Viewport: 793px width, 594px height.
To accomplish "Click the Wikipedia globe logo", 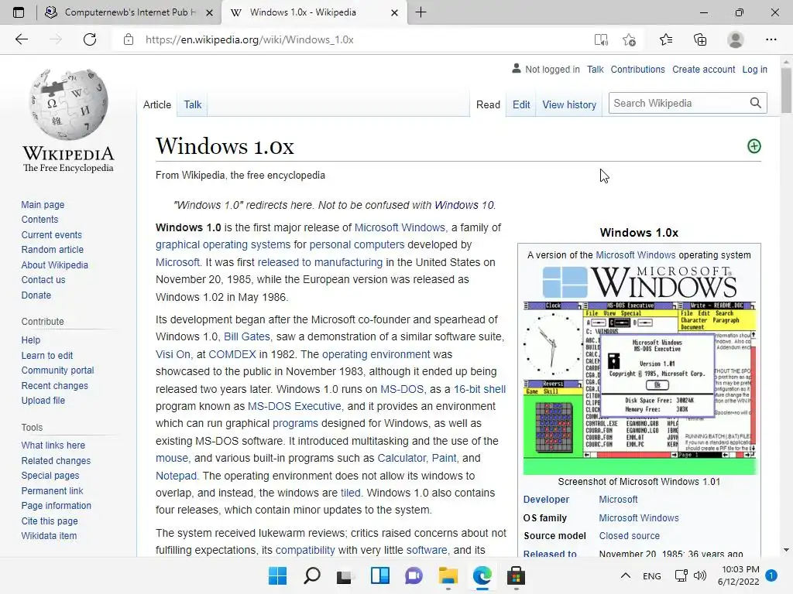I will [x=68, y=104].
